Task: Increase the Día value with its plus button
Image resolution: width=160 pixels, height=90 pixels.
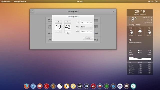Action: point(91,22)
